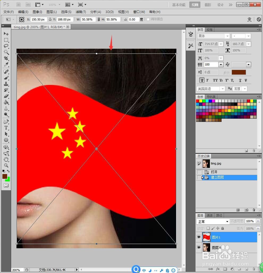Select the 打开 history step
263x273 pixels.
(x=227, y=172)
